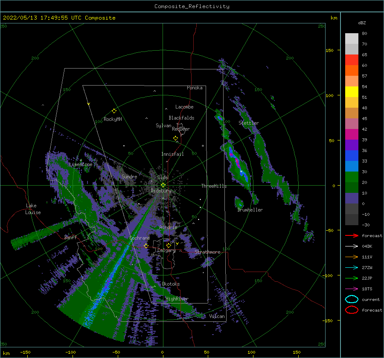Click the ThreeHills city label
The height and width of the screenshot is (358, 384).
214,186
